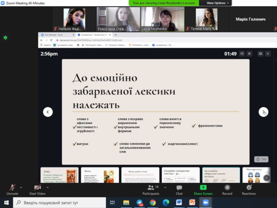Toggle Start Video on
Image resolution: width=277 pixels, height=208 pixels.
pyautogui.click(x=37, y=189)
